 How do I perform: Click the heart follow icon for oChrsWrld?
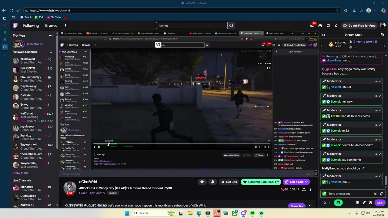[202, 182]
